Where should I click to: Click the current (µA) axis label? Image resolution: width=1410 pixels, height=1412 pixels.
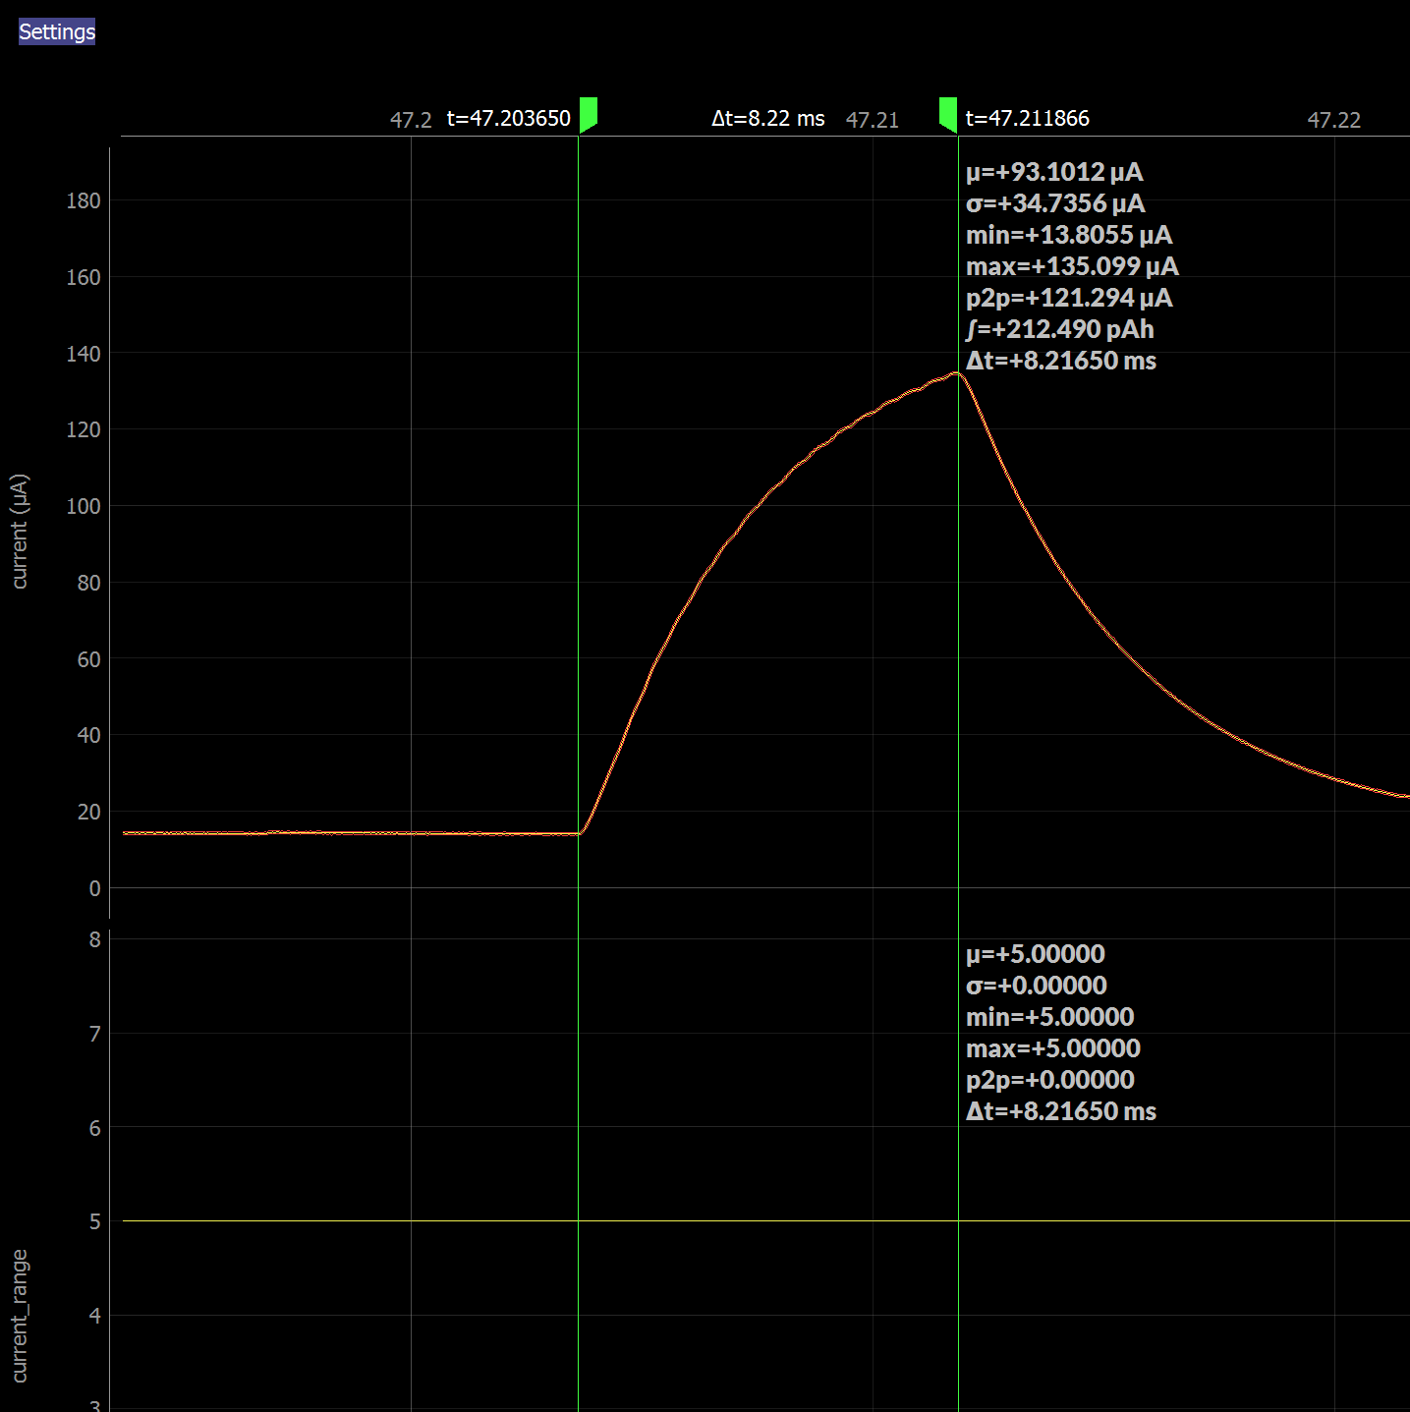coord(20,532)
